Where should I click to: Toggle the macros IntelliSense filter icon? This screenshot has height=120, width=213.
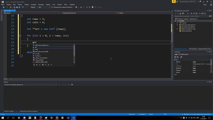coord(46,65)
